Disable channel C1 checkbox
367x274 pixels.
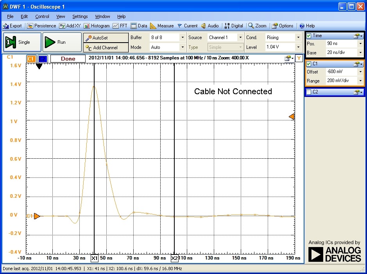click(x=309, y=64)
